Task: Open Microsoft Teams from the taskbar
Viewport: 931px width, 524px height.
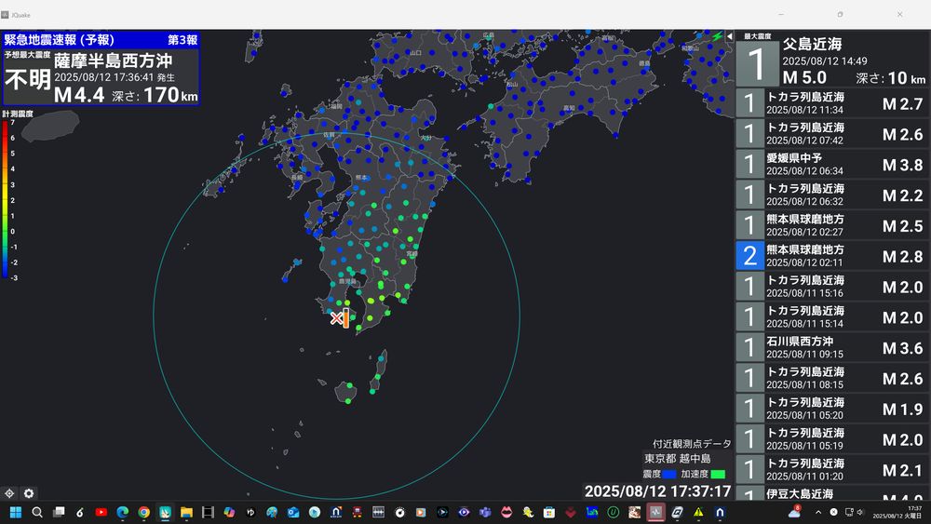Action: pyautogui.click(x=485, y=512)
